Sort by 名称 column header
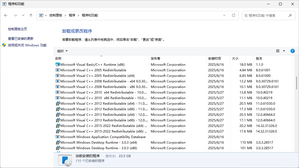The image size is (299, 168). [x=101, y=58]
